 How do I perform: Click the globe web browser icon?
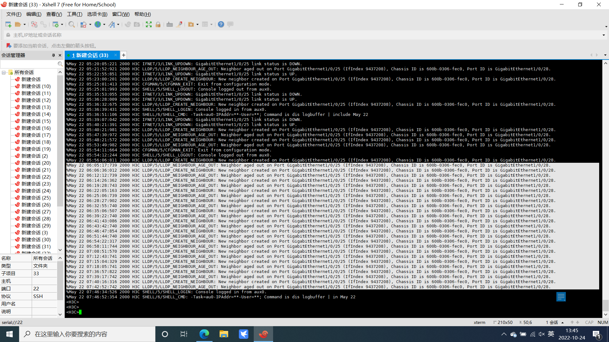[98, 24]
